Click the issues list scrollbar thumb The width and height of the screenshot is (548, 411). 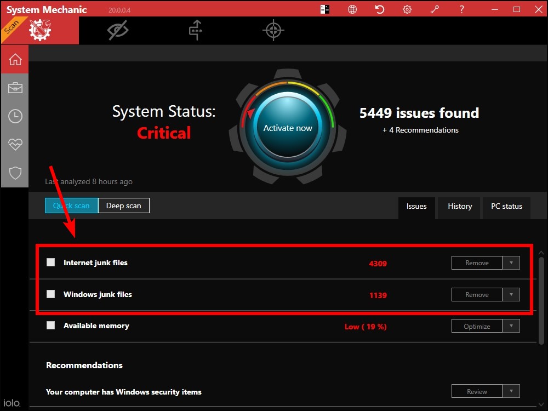click(x=541, y=300)
